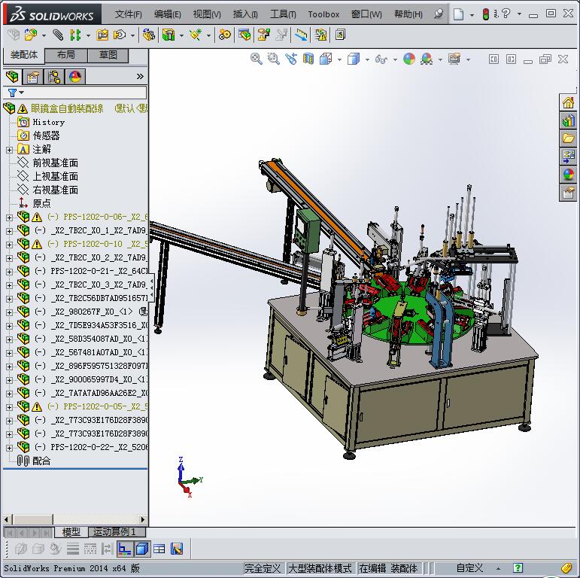Expand the PPS-1202-0-05 component node

[x=9, y=406]
